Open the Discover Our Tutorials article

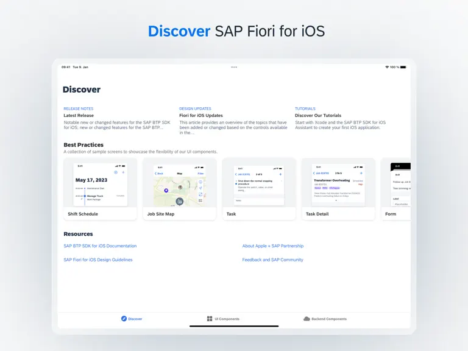coord(341,118)
